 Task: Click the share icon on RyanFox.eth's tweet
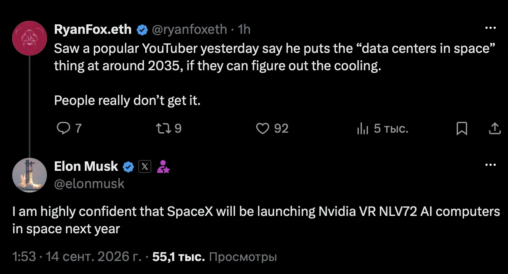(495, 128)
